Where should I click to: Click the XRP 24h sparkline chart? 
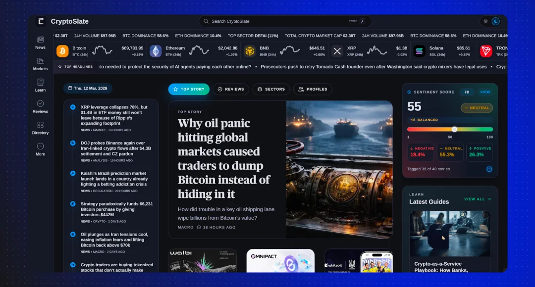[x=376, y=50]
